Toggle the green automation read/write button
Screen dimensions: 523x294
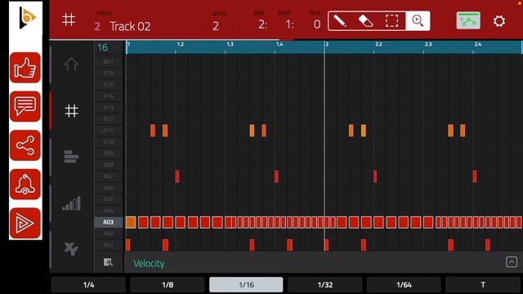pyautogui.click(x=468, y=20)
